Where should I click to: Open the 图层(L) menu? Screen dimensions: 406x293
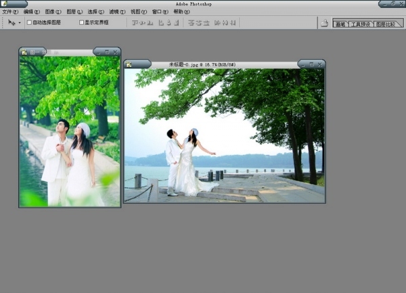[x=74, y=12]
